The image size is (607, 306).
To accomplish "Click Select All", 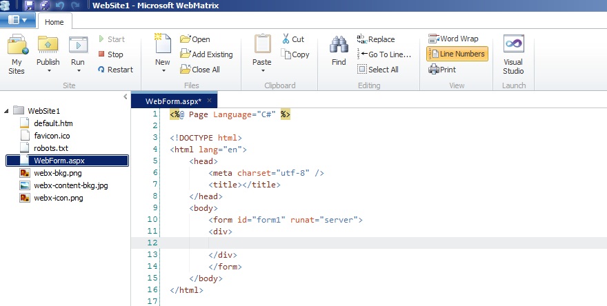I will pyautogui.click(x=377, y=70).
